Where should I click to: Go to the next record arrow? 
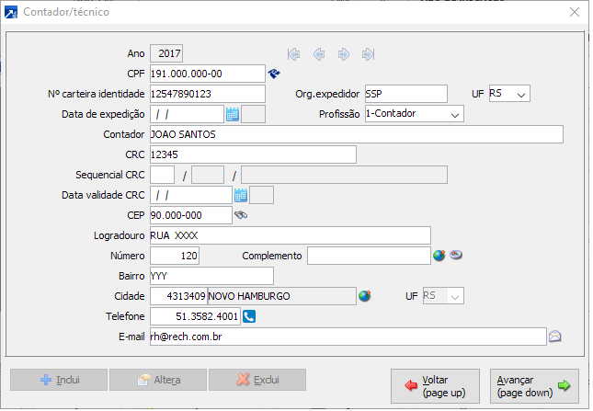coord(344,54)
